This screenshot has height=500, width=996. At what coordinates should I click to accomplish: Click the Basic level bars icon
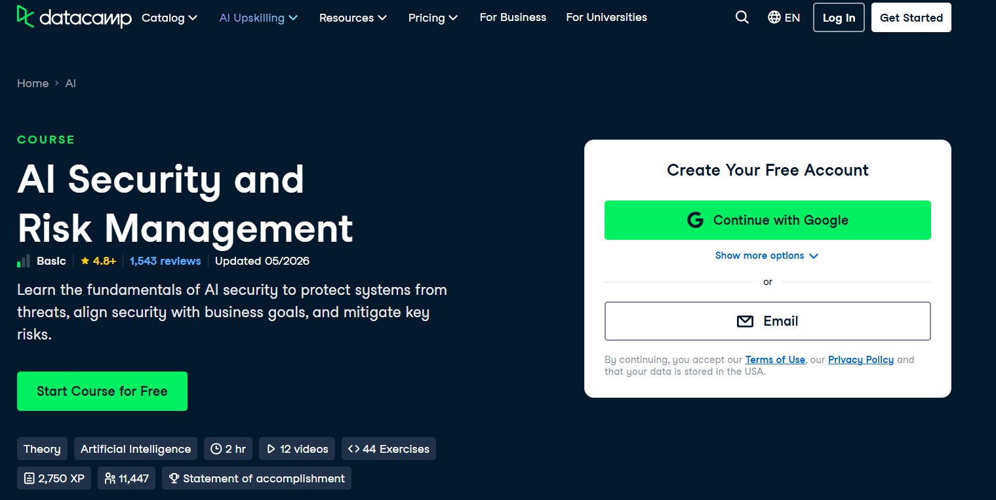[24, 261]
